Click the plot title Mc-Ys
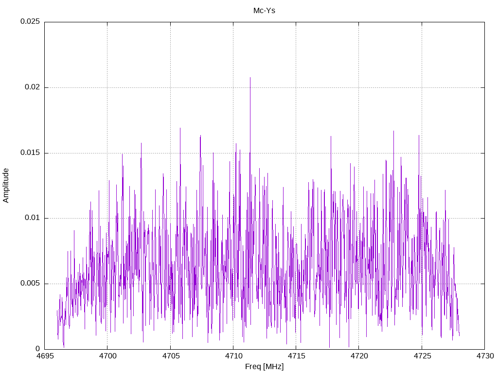498x373 pixels. tap(264, 11)
